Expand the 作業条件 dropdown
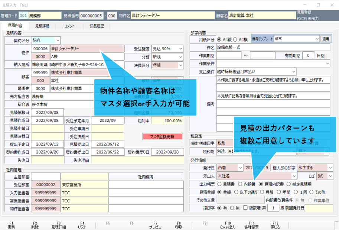Viewport: 339px width, 230px height. [x=327, y=64]
